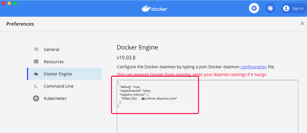
Task: Switch to the Kubernetes tab
Action: point(64,98)
